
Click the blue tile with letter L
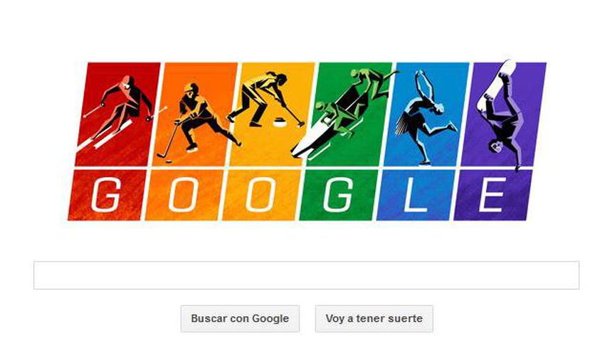click(x=416, y=195)
